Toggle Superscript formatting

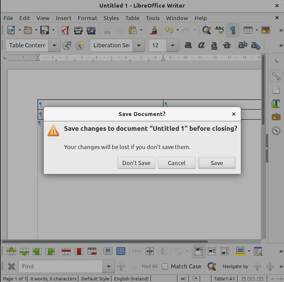pyautogui.click(x=243, y=45)
